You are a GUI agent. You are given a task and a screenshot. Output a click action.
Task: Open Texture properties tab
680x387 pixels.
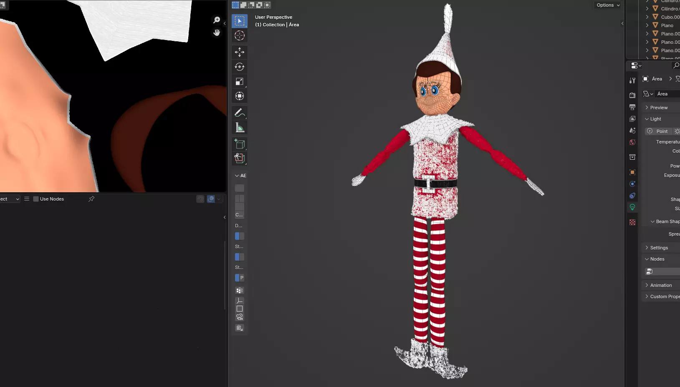pyautogui.click(x=632, y=222)
